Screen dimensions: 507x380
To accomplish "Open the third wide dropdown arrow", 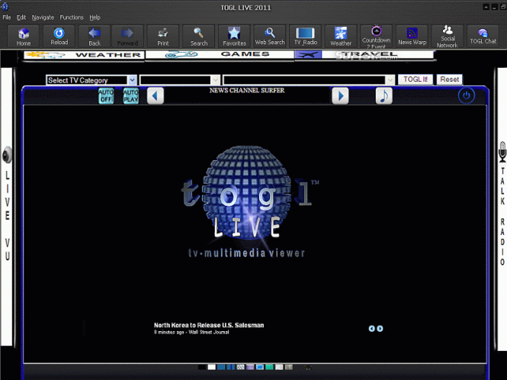I will [390, 80].
